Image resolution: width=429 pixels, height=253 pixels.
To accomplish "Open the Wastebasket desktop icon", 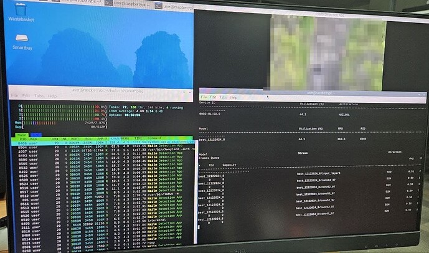I will pyautogui.click(x=19, y=12).
